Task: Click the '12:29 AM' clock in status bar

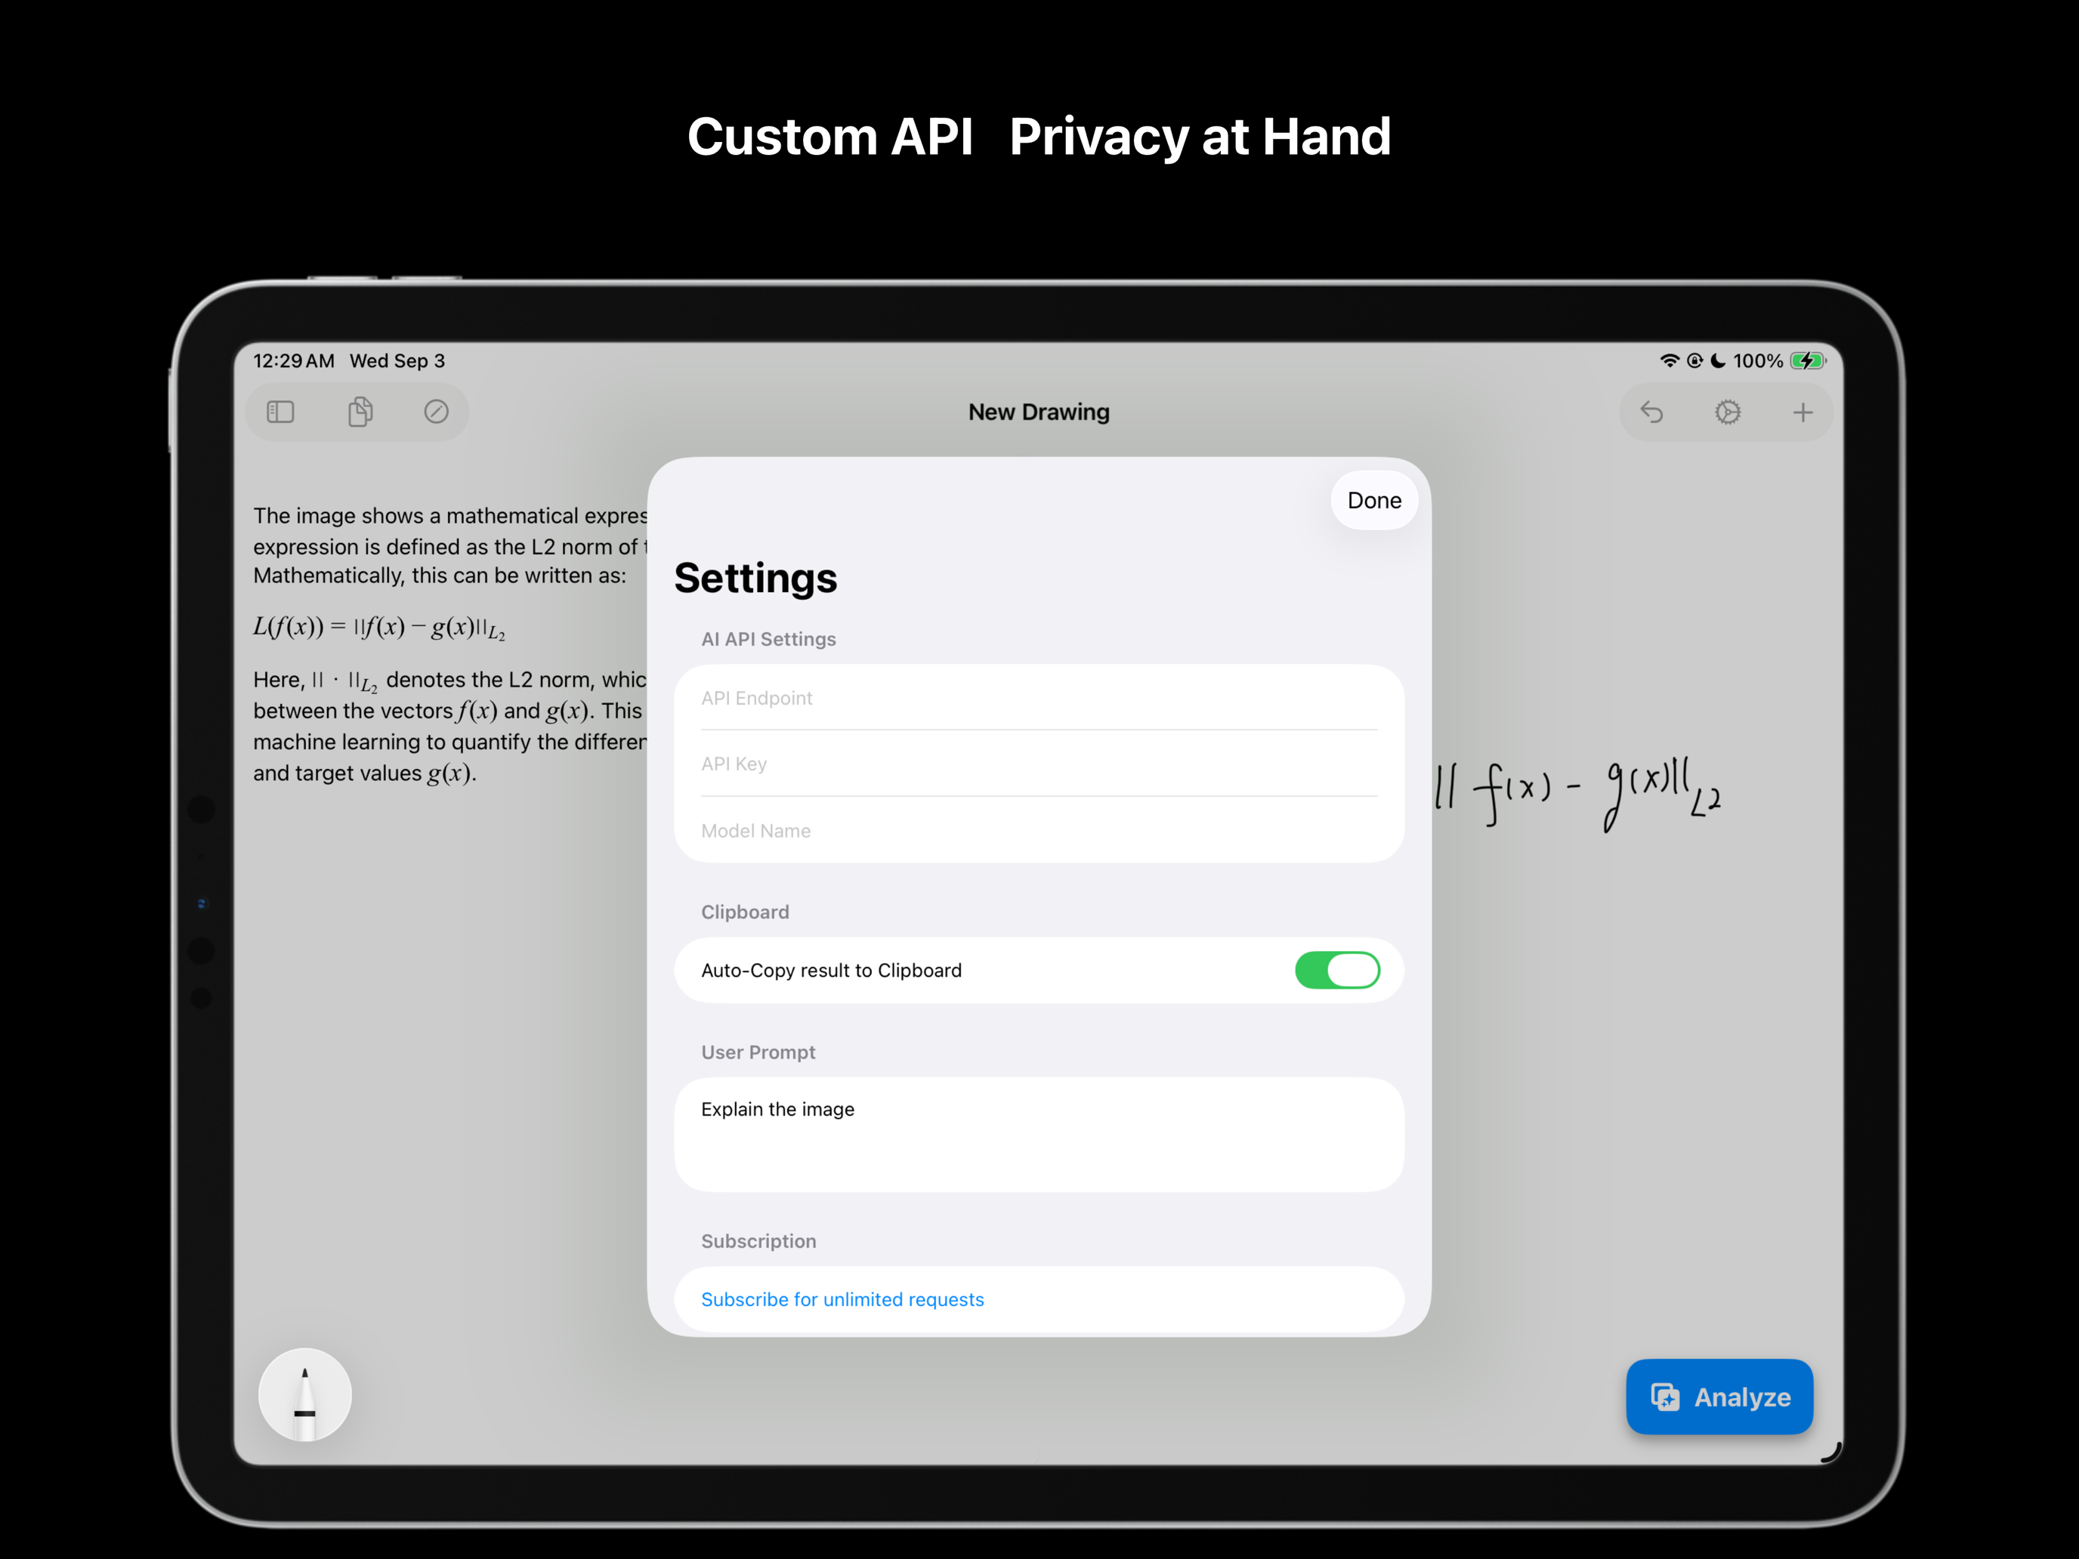Action: point(293,361)
